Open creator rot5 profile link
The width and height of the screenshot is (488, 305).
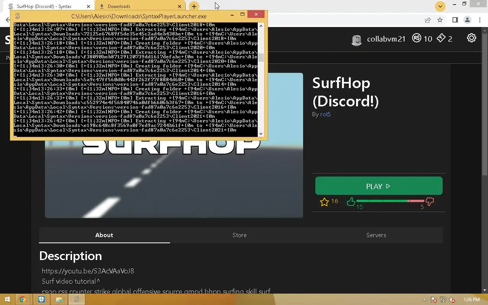point(325,114)
